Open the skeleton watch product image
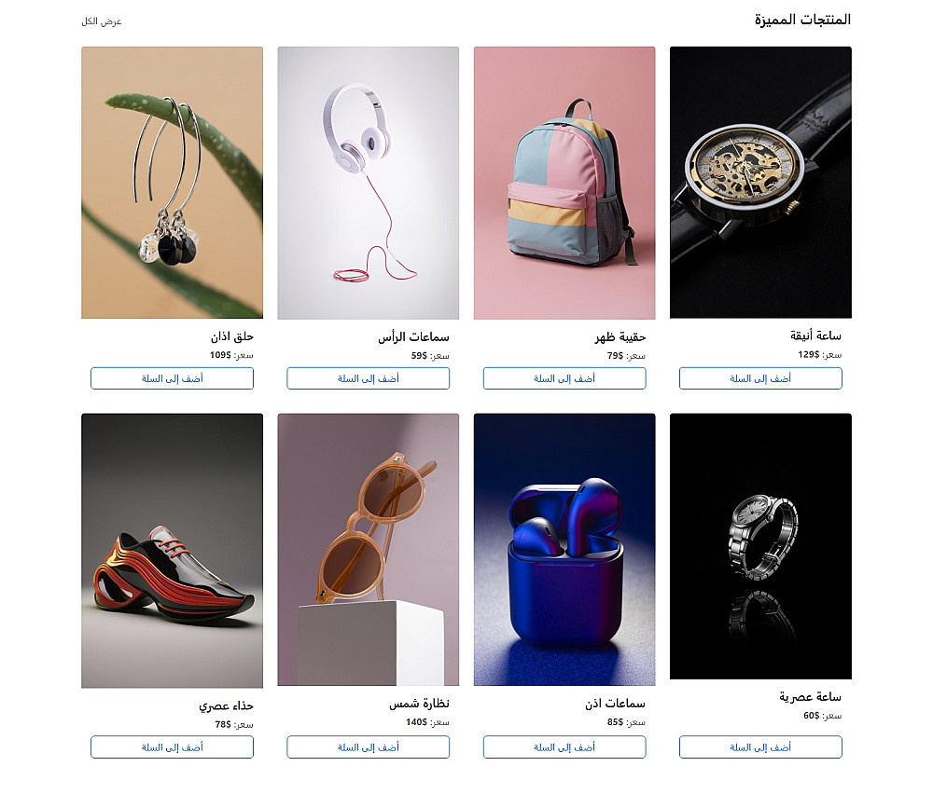This screenshot has width=933, height=794. point(760,183)
